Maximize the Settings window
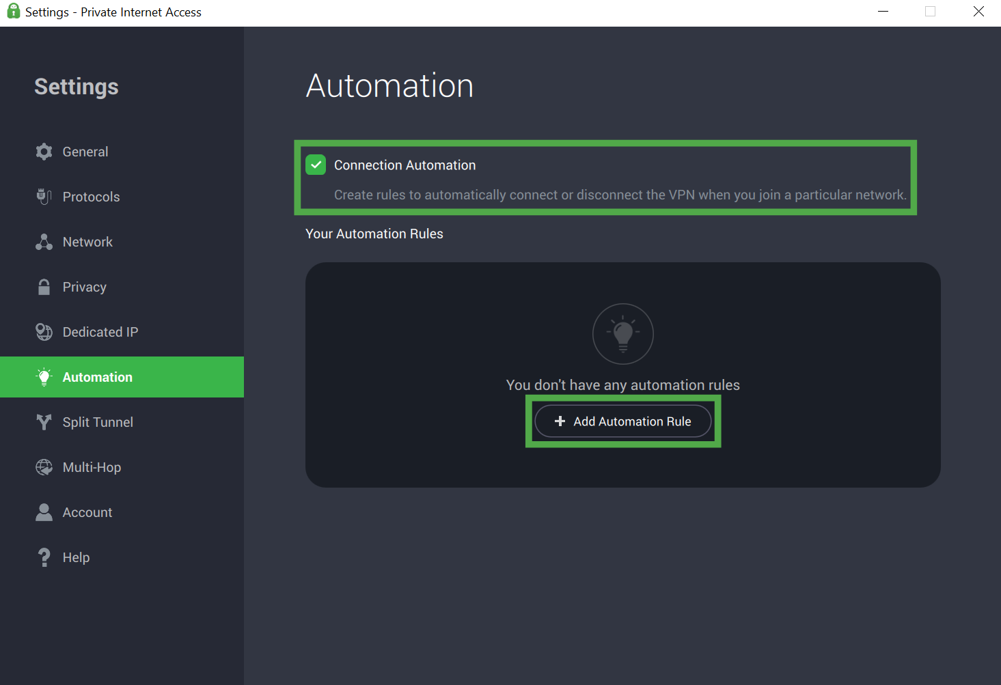This screenshot has height=685, width=1001. click(930, 12)
